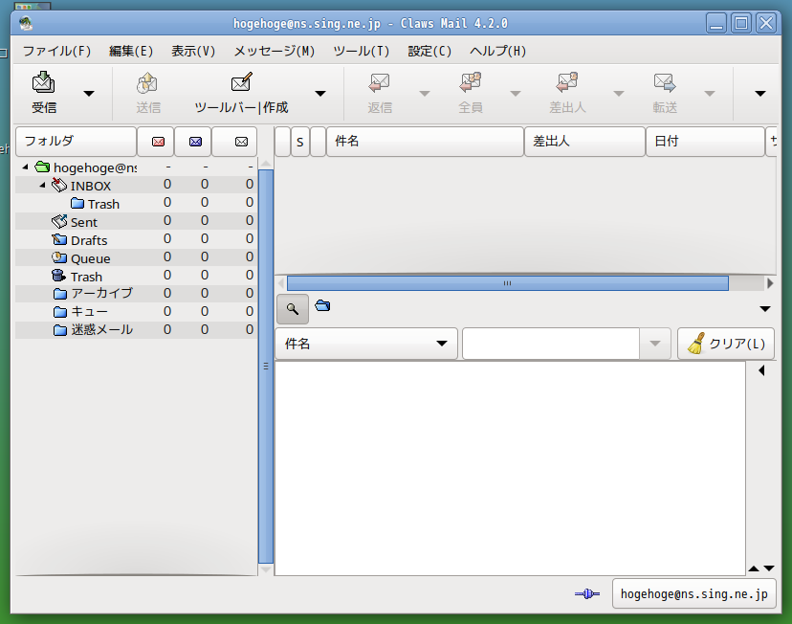
Task: Click the 差出人 (Reply to sender) icon
Action: (x=567, y=94)
